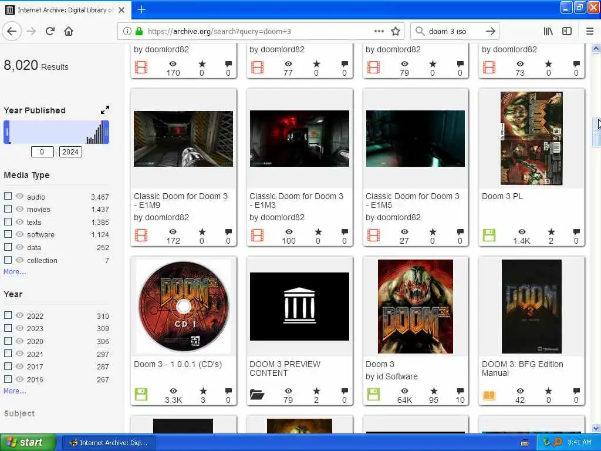Select the Internet Archive taskbar window button
The width and height of the screenshot is (601, 451).
click(x=109, y=443)
